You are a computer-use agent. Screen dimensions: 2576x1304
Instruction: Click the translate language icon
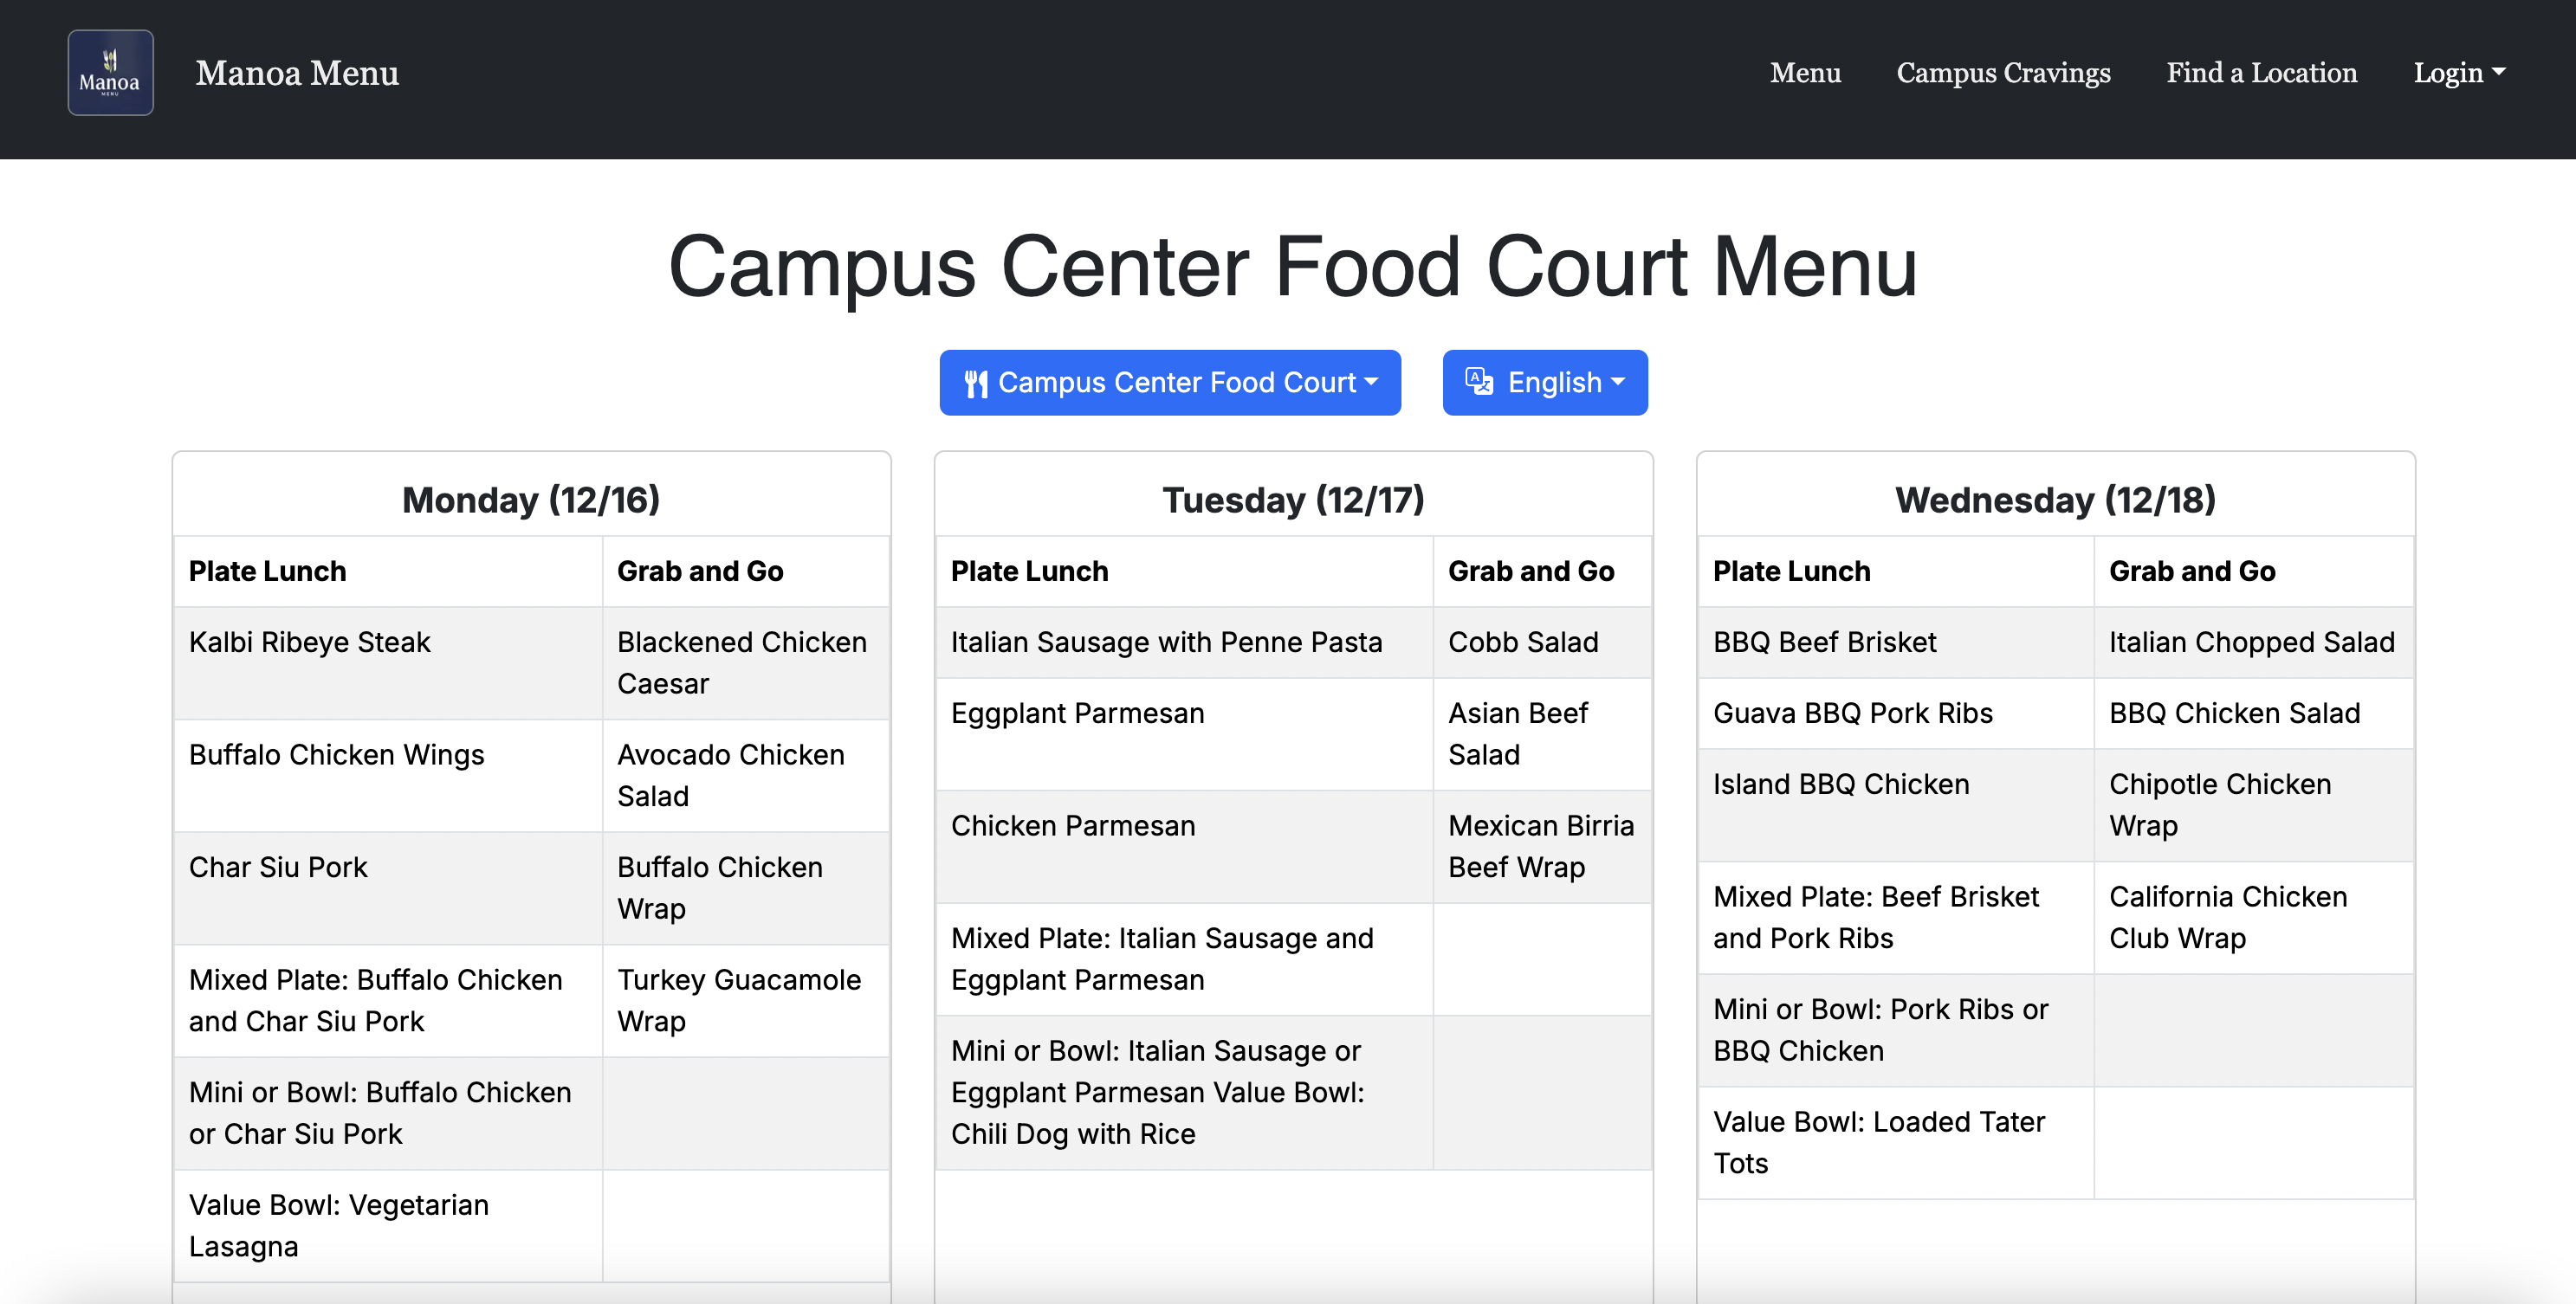[1479, 382]
